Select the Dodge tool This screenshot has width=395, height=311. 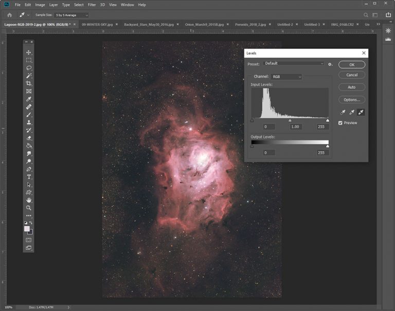[29, 161]
